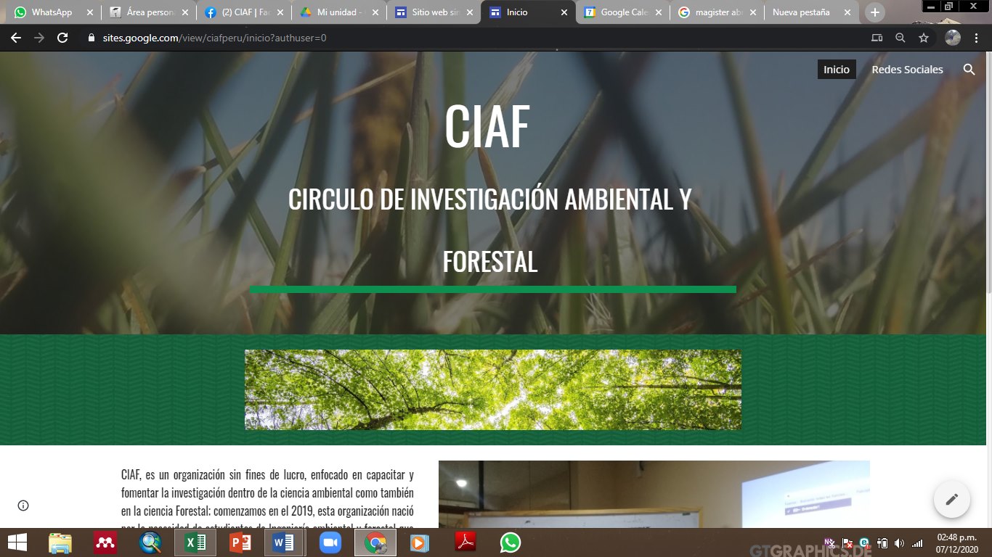This screenshot has width=992, height=557.
Task: Click the site search magnifier icon
Action: coord(969,70)
